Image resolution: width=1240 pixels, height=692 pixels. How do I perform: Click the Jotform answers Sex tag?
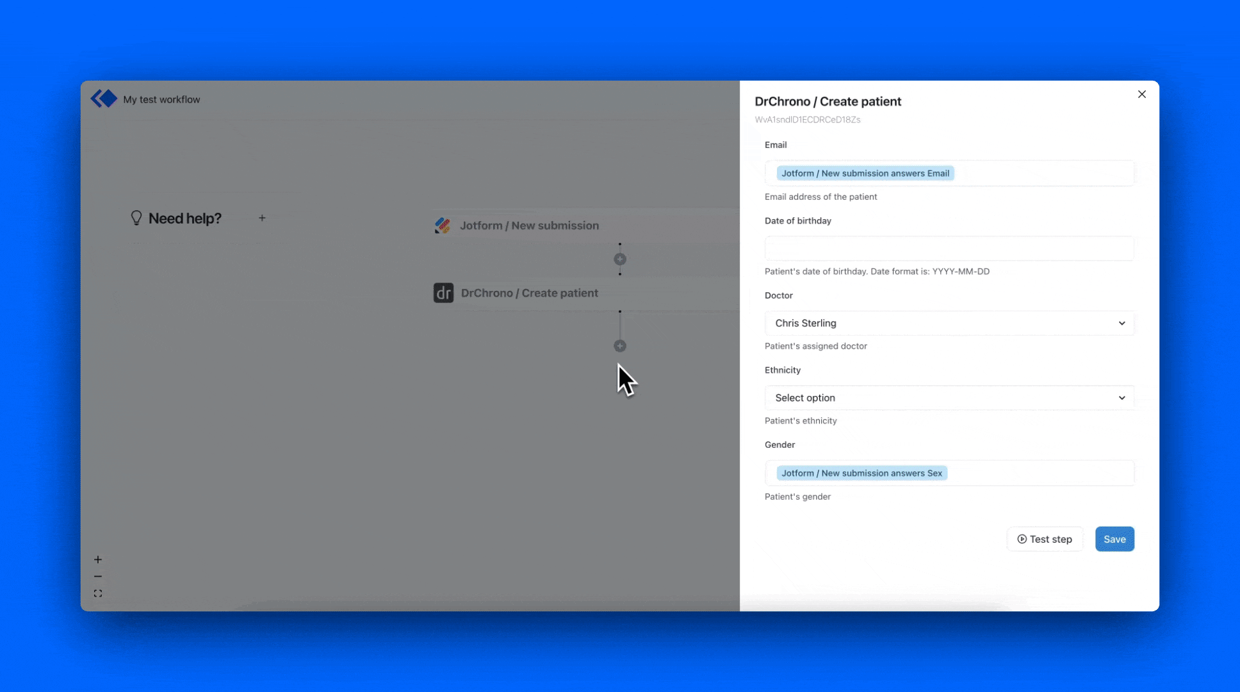coord(861,473)
